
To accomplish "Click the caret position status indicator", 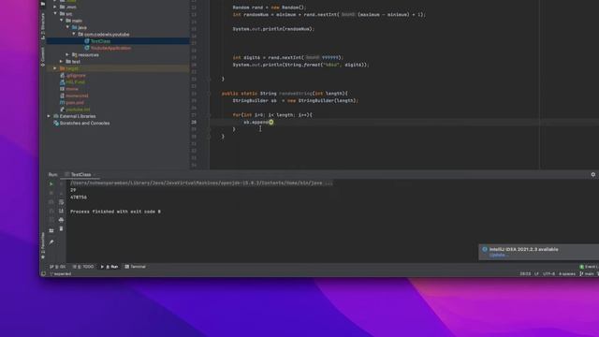I will point(525,274).
